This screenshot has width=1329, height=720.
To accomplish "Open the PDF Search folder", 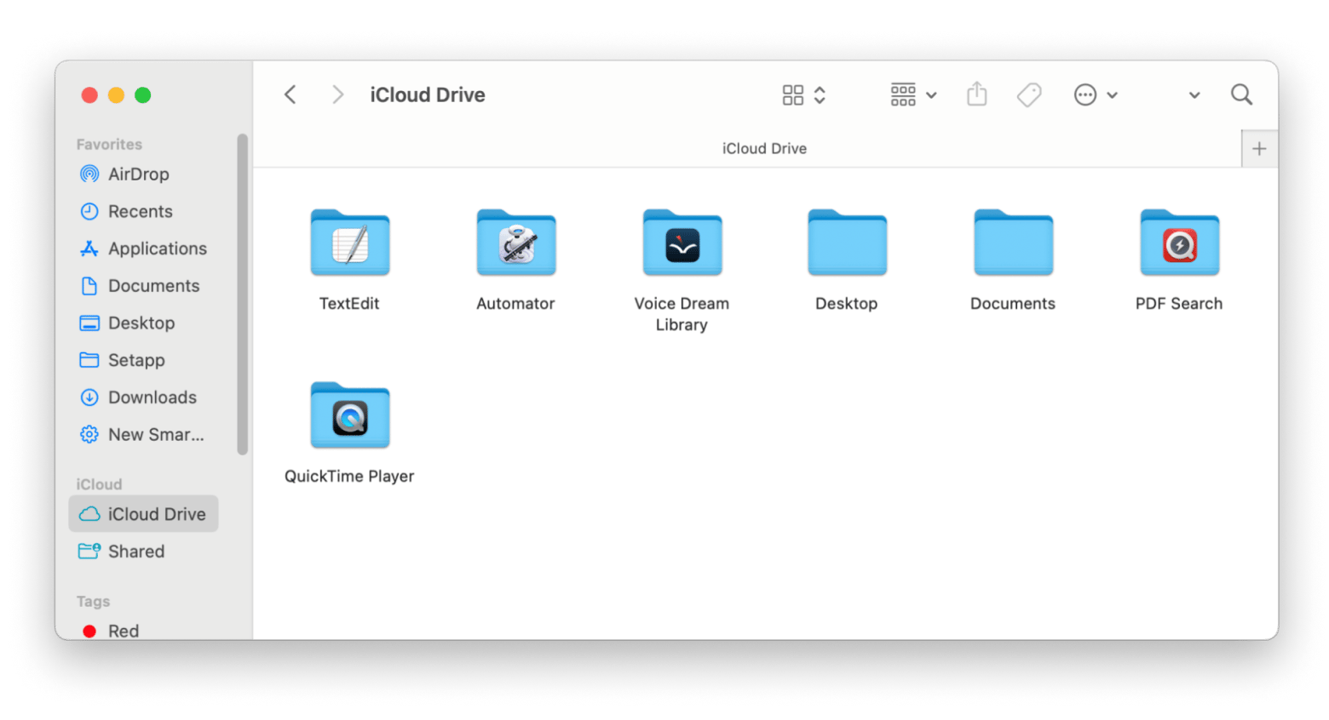I will (1179, 243).
